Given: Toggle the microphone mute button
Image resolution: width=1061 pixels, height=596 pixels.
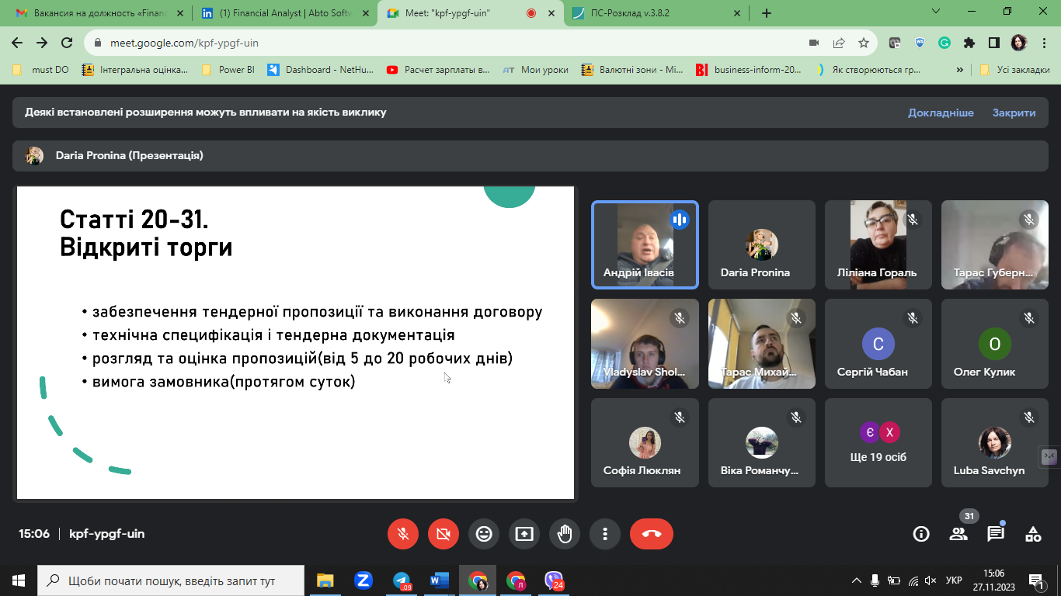Looking at the screenshot, I should point(403,534).
